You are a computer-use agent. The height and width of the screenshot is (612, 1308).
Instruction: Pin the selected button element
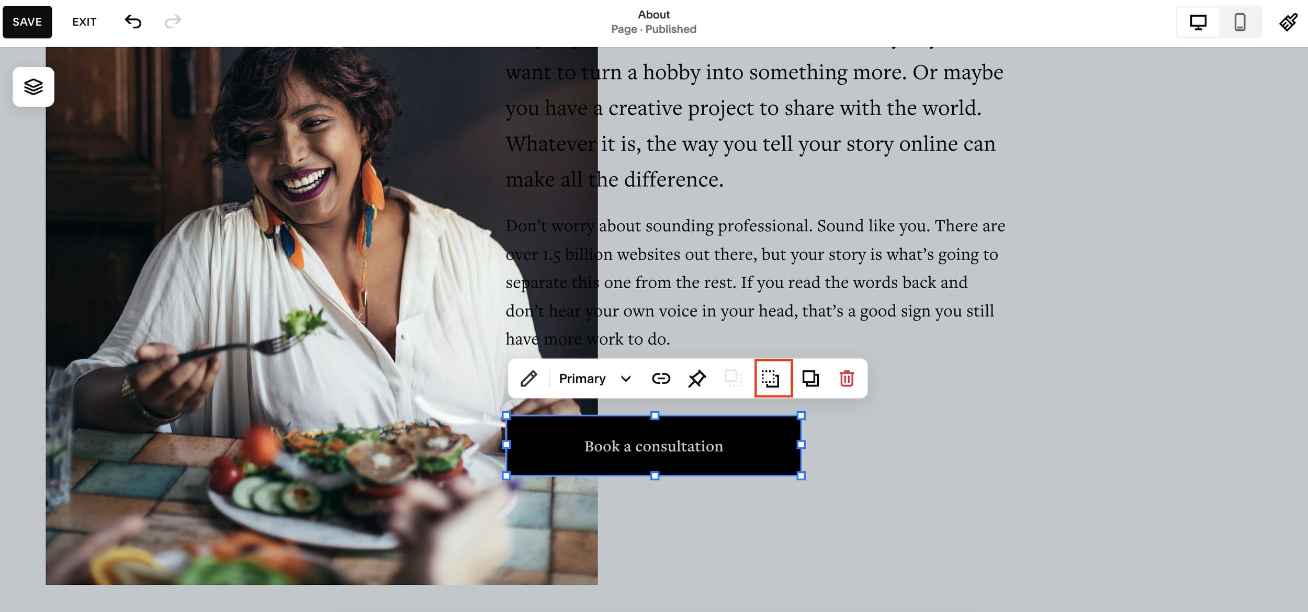[697, 378]
